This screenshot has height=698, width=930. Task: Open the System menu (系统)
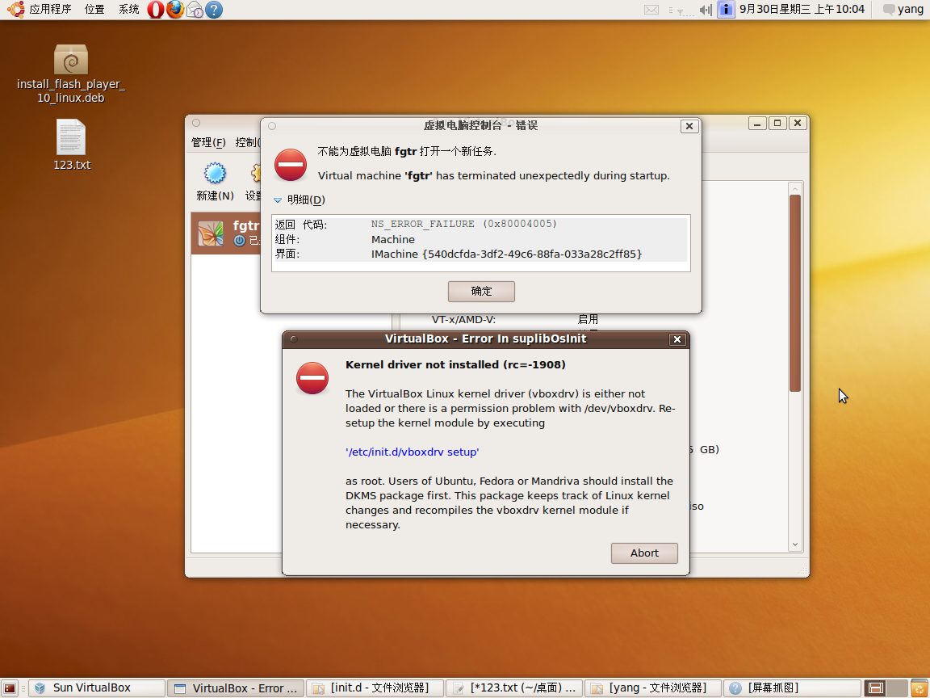(x=128, y=9)
